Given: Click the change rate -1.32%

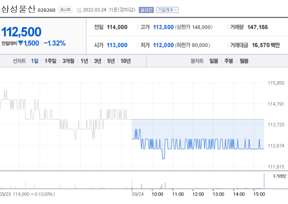Looking at the screenshot, I should 55,43.
